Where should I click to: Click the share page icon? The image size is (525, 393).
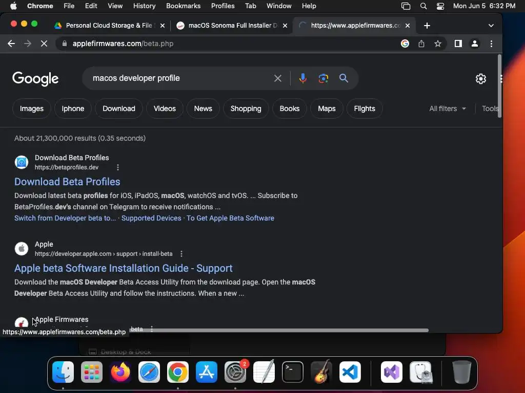pyautogui.click(x=421, y=43)
